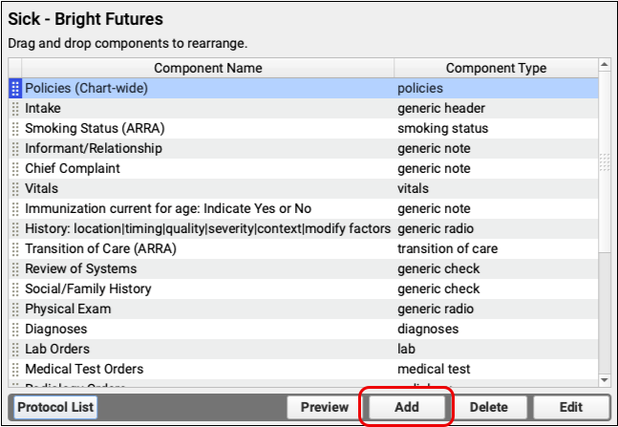Click drag handle beside Chief Complaint
The image size is (618, 427).
15,169
